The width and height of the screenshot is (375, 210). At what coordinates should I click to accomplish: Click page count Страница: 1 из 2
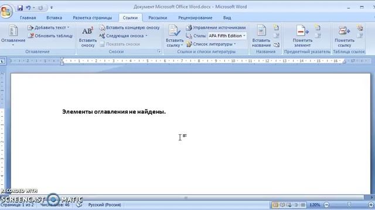coord(17,205)
